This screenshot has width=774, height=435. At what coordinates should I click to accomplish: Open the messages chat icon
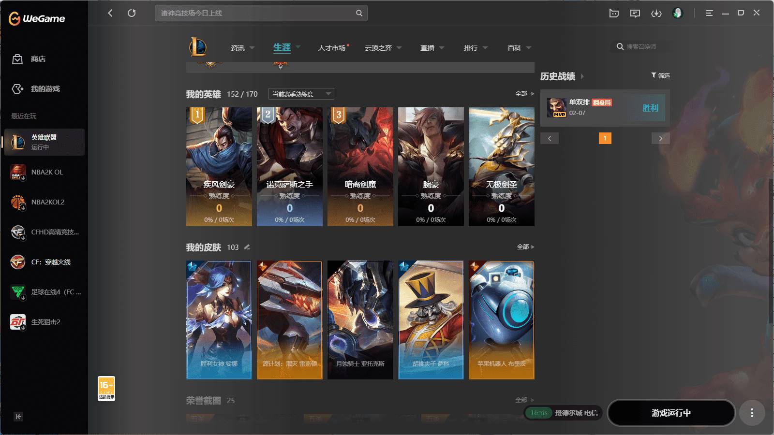click(x=635, y=13)
